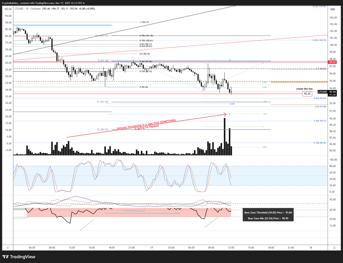Image resolution: width=343 pixels, height=263 pixels.
Task: Select the blue Fib label 0.705 (89.71)
Action: click(320, 121)
